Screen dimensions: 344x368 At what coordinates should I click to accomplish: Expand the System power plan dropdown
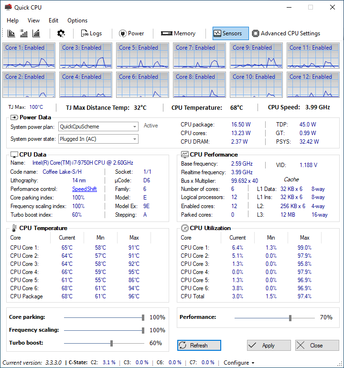pyautogui.click(x=98, y=126)
